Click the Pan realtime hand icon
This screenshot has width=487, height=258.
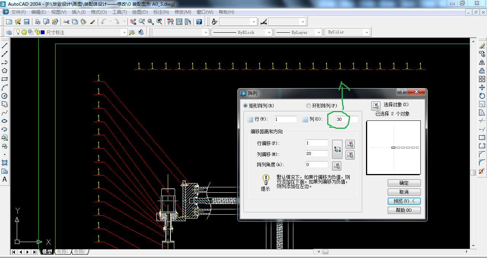pos(134,22)
